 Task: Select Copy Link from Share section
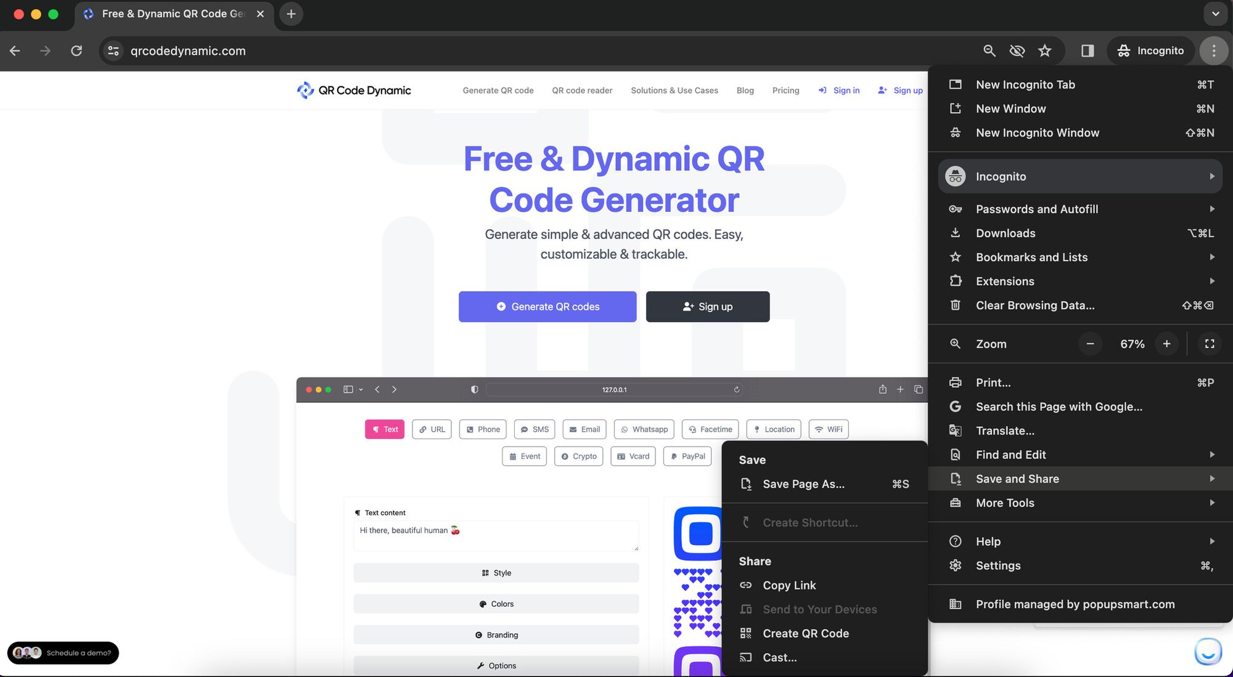[787, 585]
